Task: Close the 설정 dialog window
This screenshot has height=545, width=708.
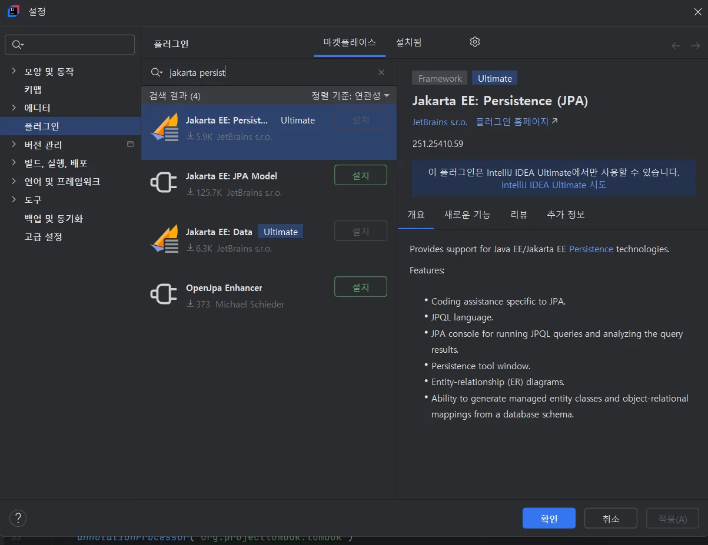Action: [x=698, y=11]
